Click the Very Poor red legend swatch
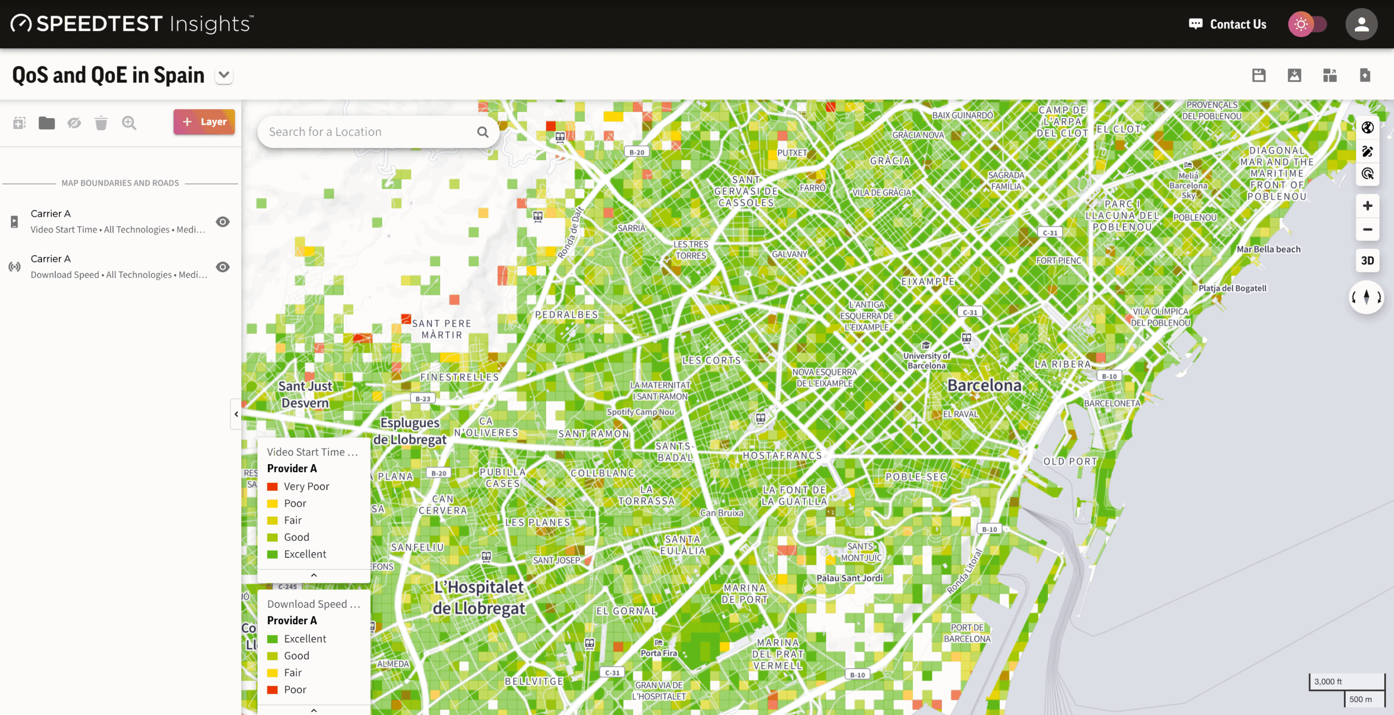The width and height of the screenshot is (1394, 715). (273, 486)
